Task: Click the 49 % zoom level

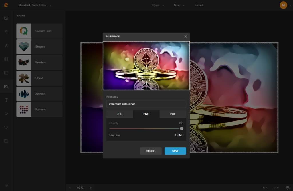Action: coord(80,188)
